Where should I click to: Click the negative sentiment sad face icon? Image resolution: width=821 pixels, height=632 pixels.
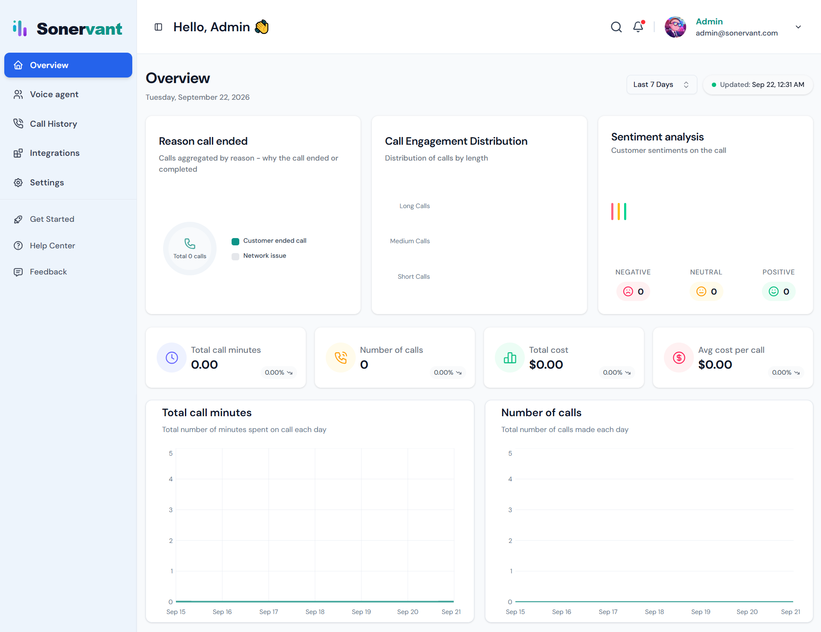click(628, 292)
